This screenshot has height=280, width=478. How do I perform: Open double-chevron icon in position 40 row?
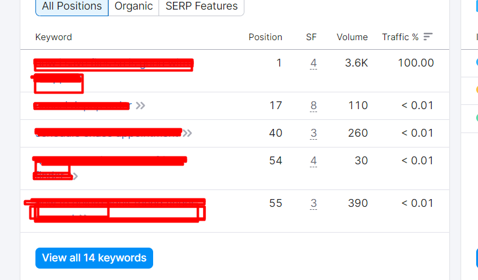[187, 133]
